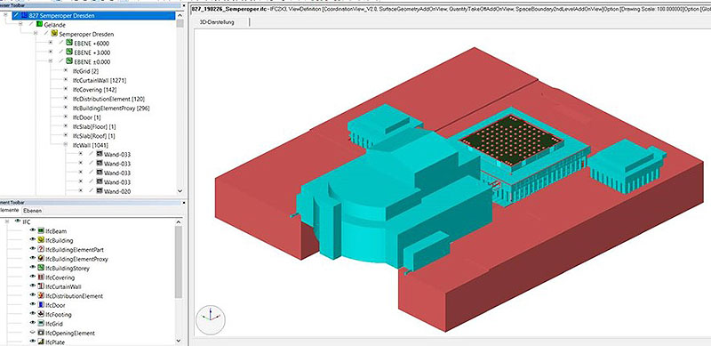711x346 pixels.
Task: Click the IfcFooting type icon
Action: (41, 314)
